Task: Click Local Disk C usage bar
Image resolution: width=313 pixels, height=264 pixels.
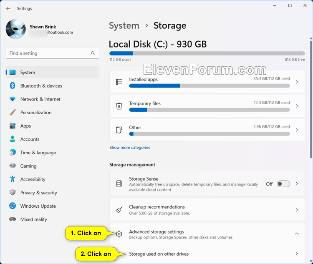Action: tap(207, 53)
